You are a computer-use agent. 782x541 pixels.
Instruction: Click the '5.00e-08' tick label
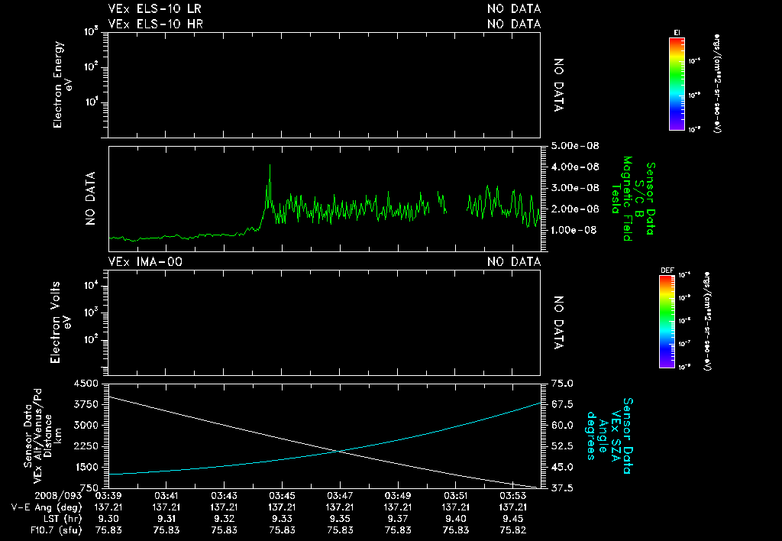click(x=575, y=146)
